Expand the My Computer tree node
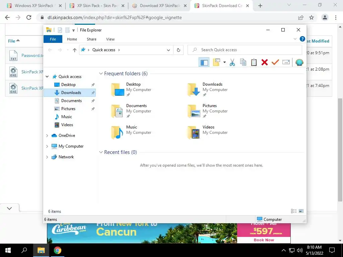The width and height of the screenshot is (343, 257). (x=47, y=146)
